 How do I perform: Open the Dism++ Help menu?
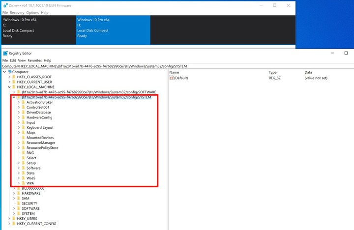tap(45, 13)
